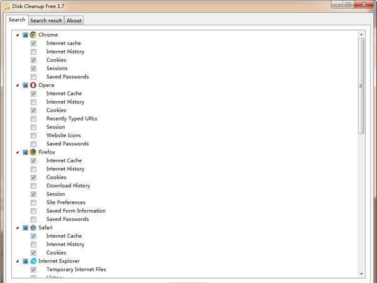The height and width of the screenshot is (283, 377).
Task: Click the Opera browser icon
Action: click(33, 85)
